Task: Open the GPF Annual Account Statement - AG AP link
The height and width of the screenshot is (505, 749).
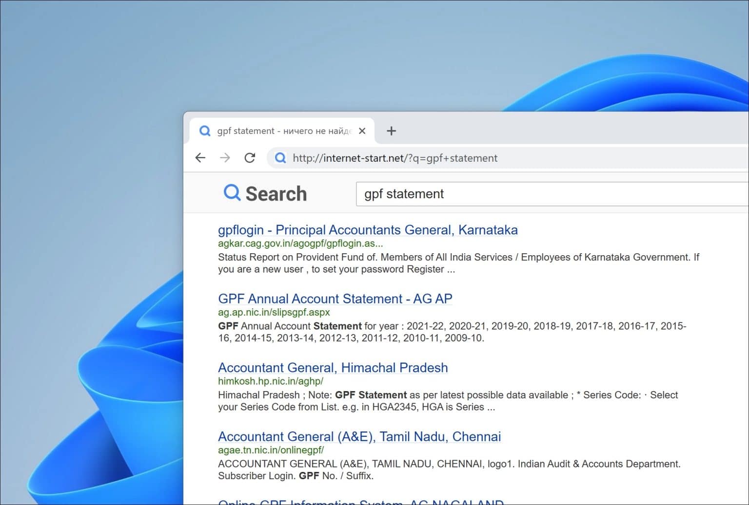Action: click(335, 299)
